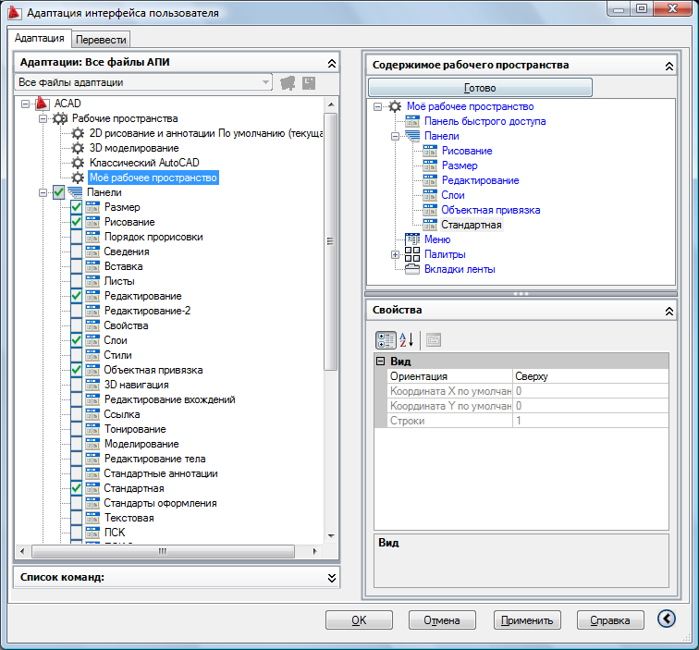
Task: Uncheck the Размер toolbar checkbox
Action: pyautogui.click(x=76, y=207)
